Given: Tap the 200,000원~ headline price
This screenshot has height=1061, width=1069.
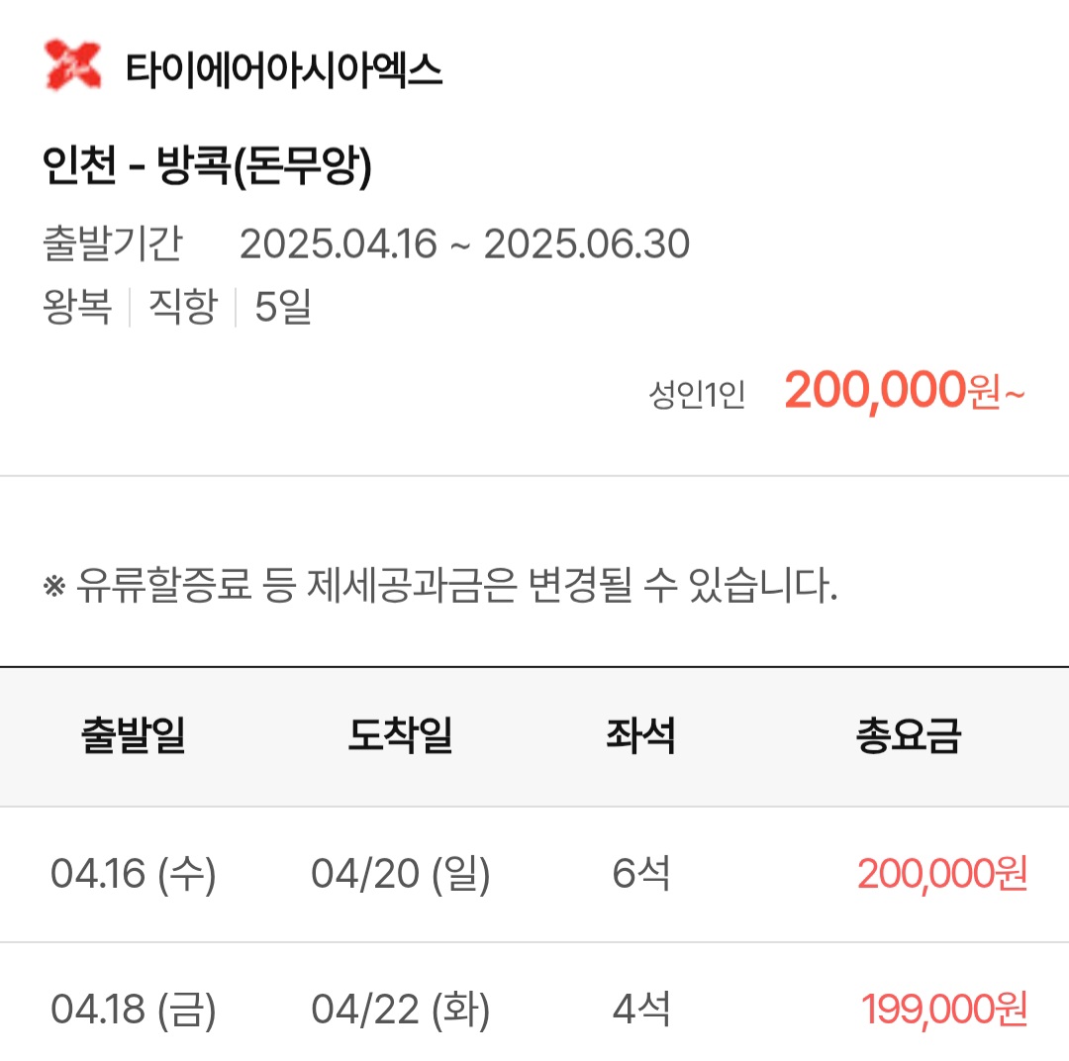Looking at the screenshot, I should click(x=905, y=391).
